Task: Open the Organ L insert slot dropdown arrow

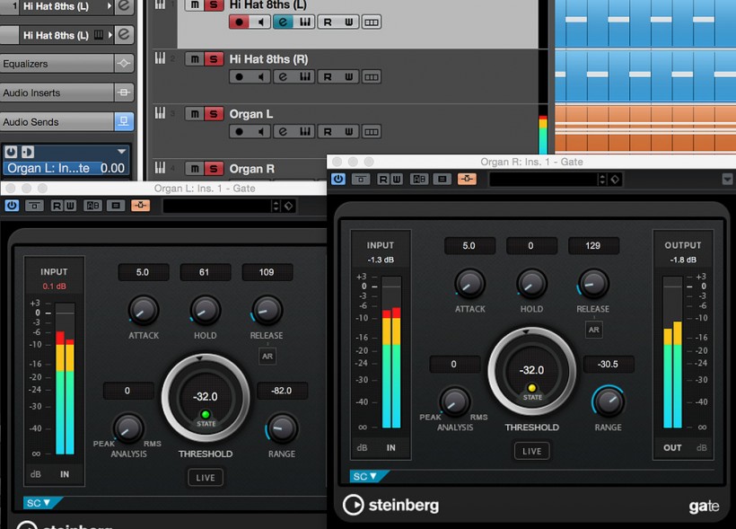Action: (x=121, y=152)
